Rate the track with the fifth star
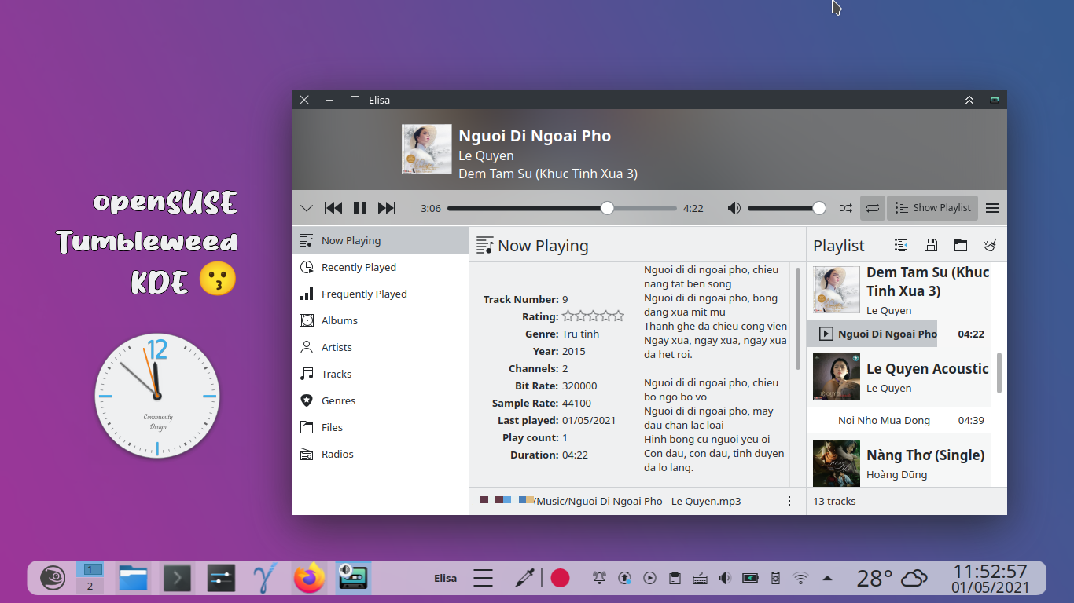 [618, 316]
